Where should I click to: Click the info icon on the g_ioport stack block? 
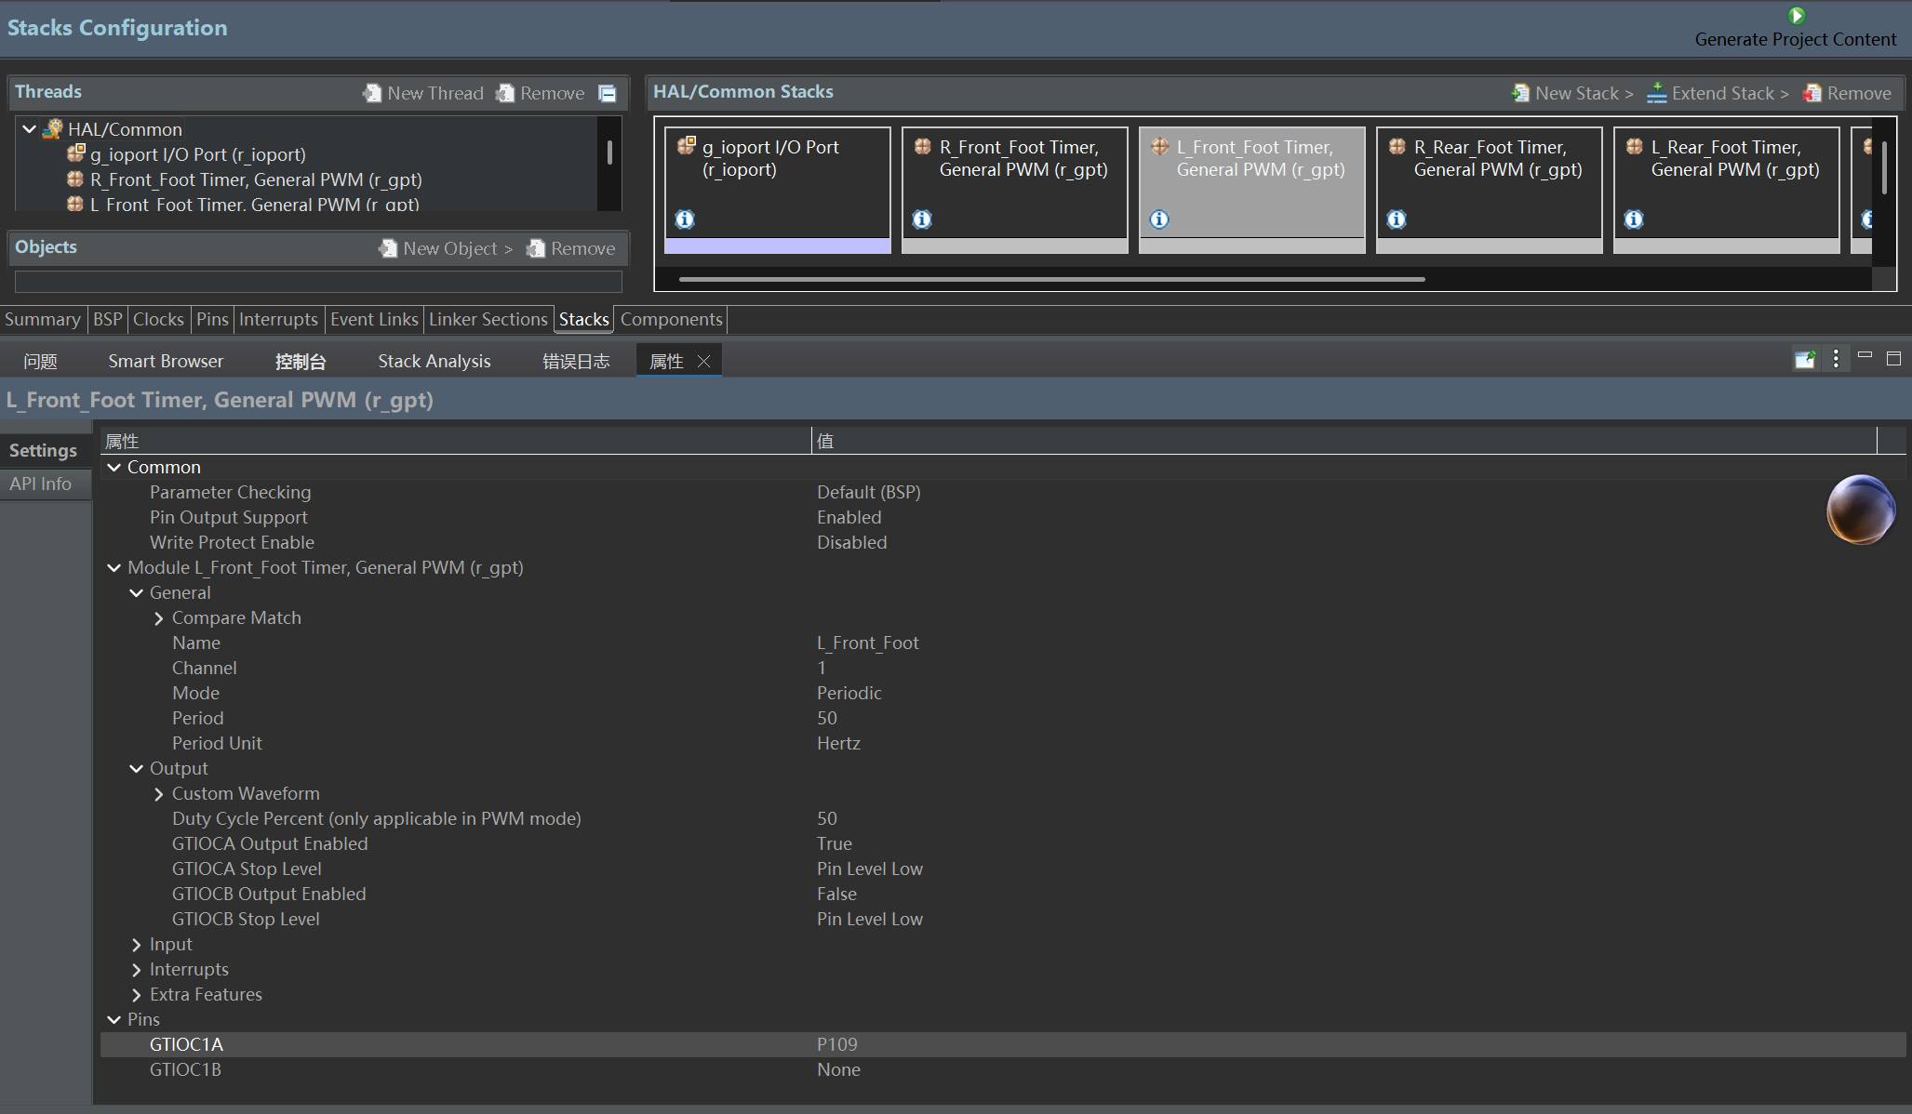coord(685,219)
